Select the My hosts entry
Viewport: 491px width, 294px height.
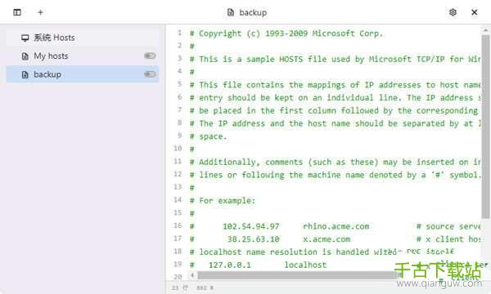[83, 56]
